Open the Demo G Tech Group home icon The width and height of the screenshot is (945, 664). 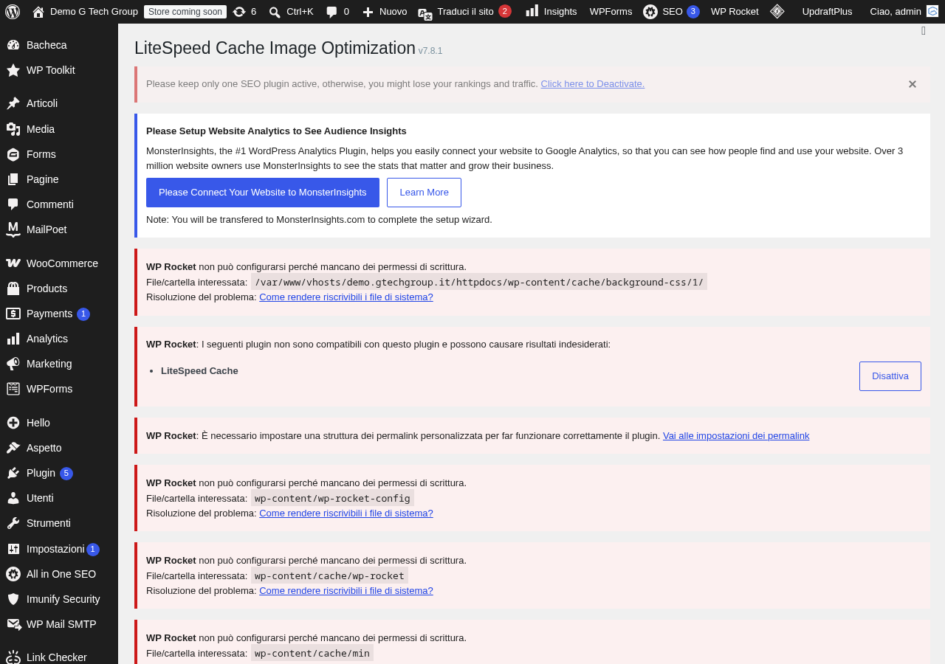point(38,12)
